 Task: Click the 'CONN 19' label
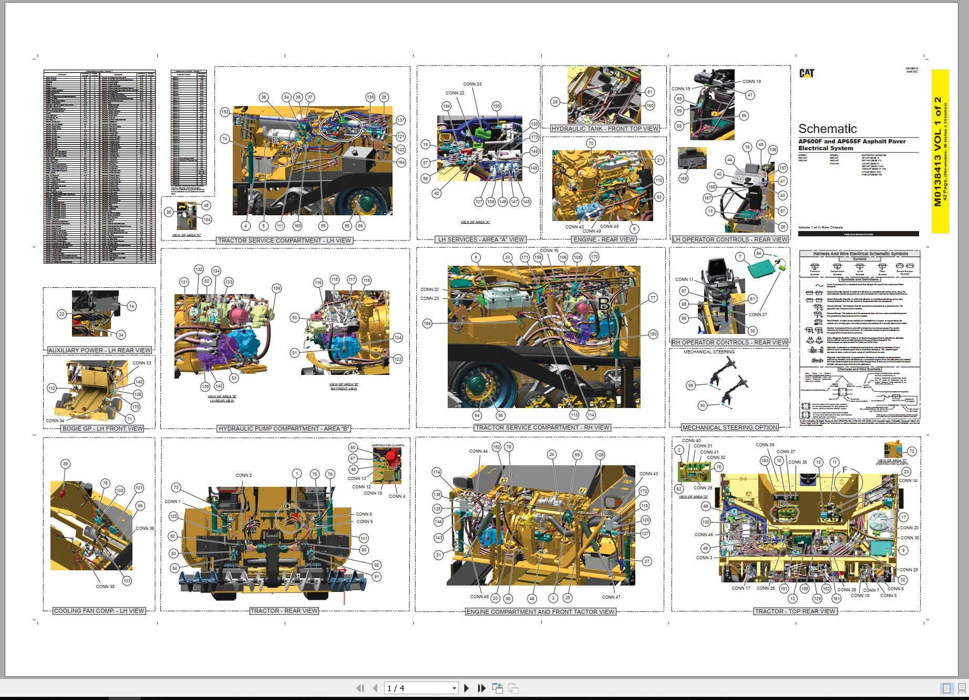click(x=751, y=81)
